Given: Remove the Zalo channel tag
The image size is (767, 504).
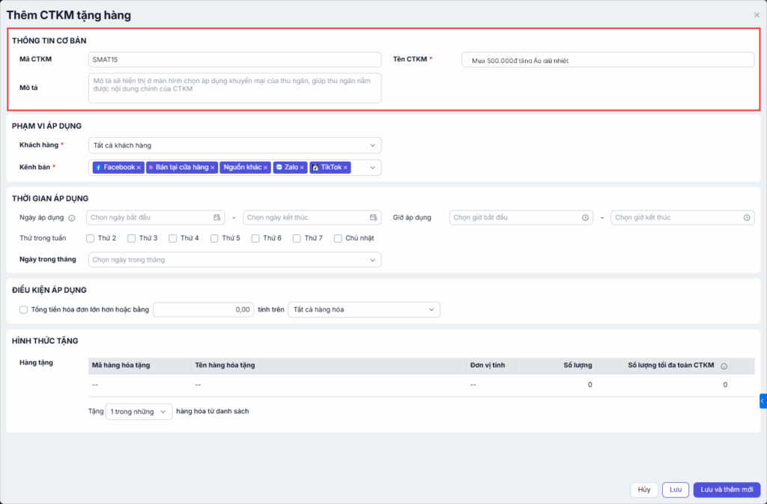Looking at the screenshot, I should (x=302, y=168).
